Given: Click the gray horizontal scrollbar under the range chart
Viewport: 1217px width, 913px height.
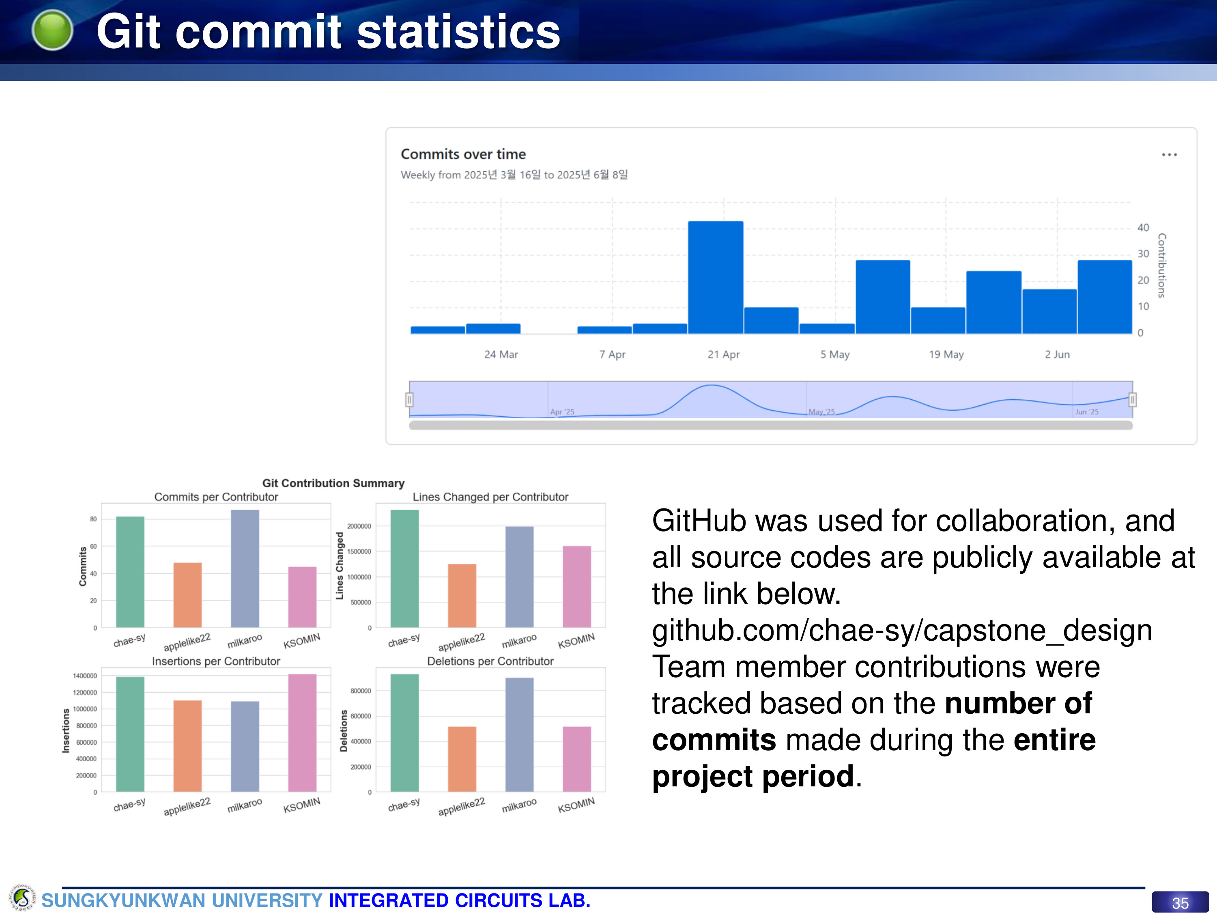Looking at the screenshot, I should [x=771, y=425].
